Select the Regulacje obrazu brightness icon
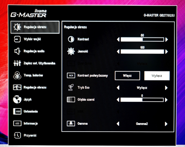This screenshot has width=185, height=147. point(17,27)
